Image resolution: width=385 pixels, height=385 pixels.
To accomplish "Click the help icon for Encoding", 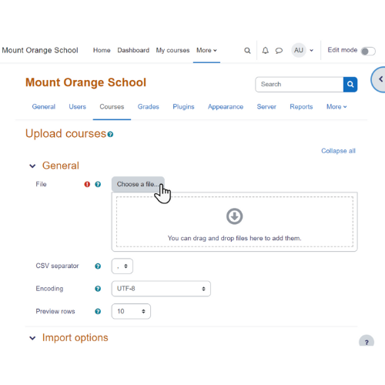I will [98, 289].
